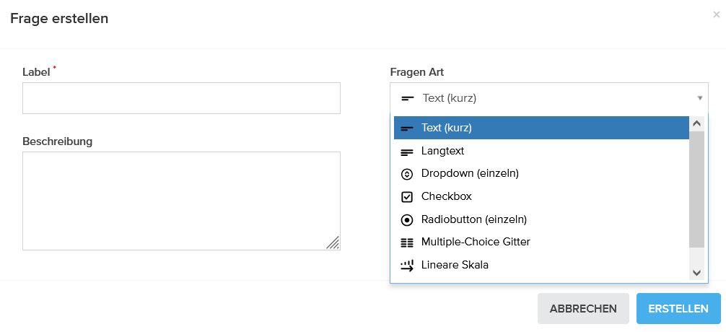The image size is (726, 332).
Task: Close the Frage erstellen dialog
Action: tap(716, 14)
